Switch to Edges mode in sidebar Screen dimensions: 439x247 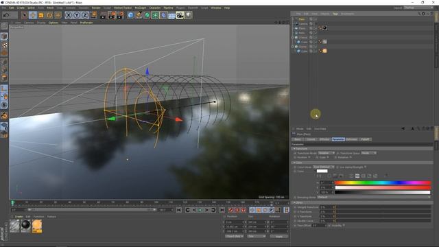4,70
